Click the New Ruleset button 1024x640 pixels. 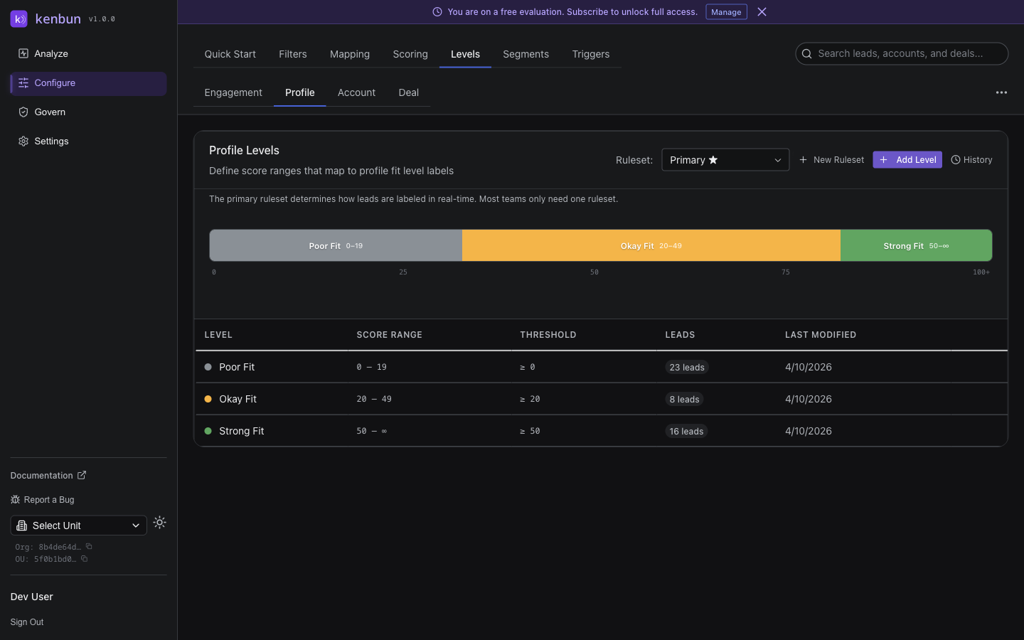[831, 160]
